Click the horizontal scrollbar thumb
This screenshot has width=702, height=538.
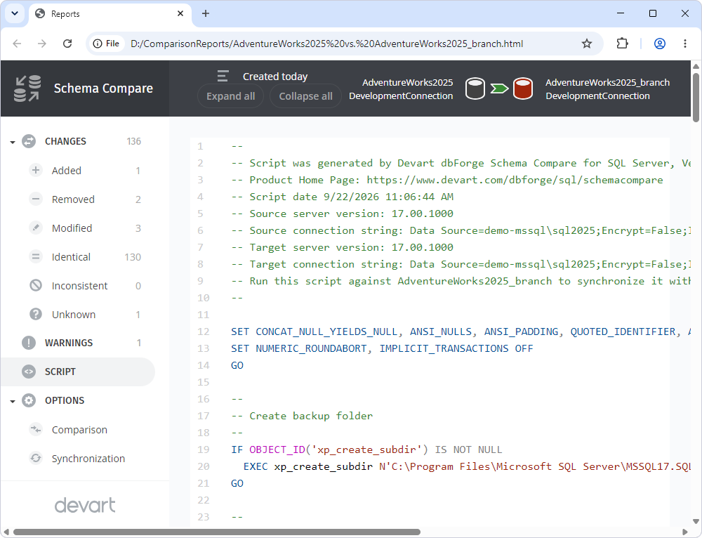point(217,532)
